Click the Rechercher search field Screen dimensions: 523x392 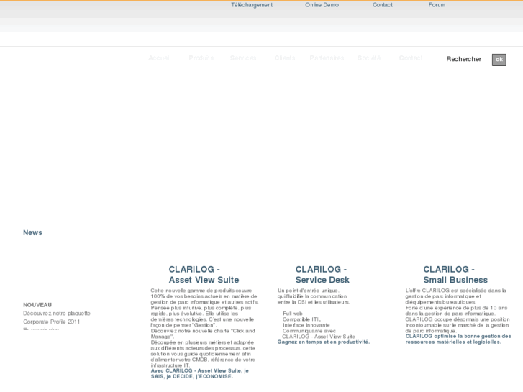pos(463,59)
